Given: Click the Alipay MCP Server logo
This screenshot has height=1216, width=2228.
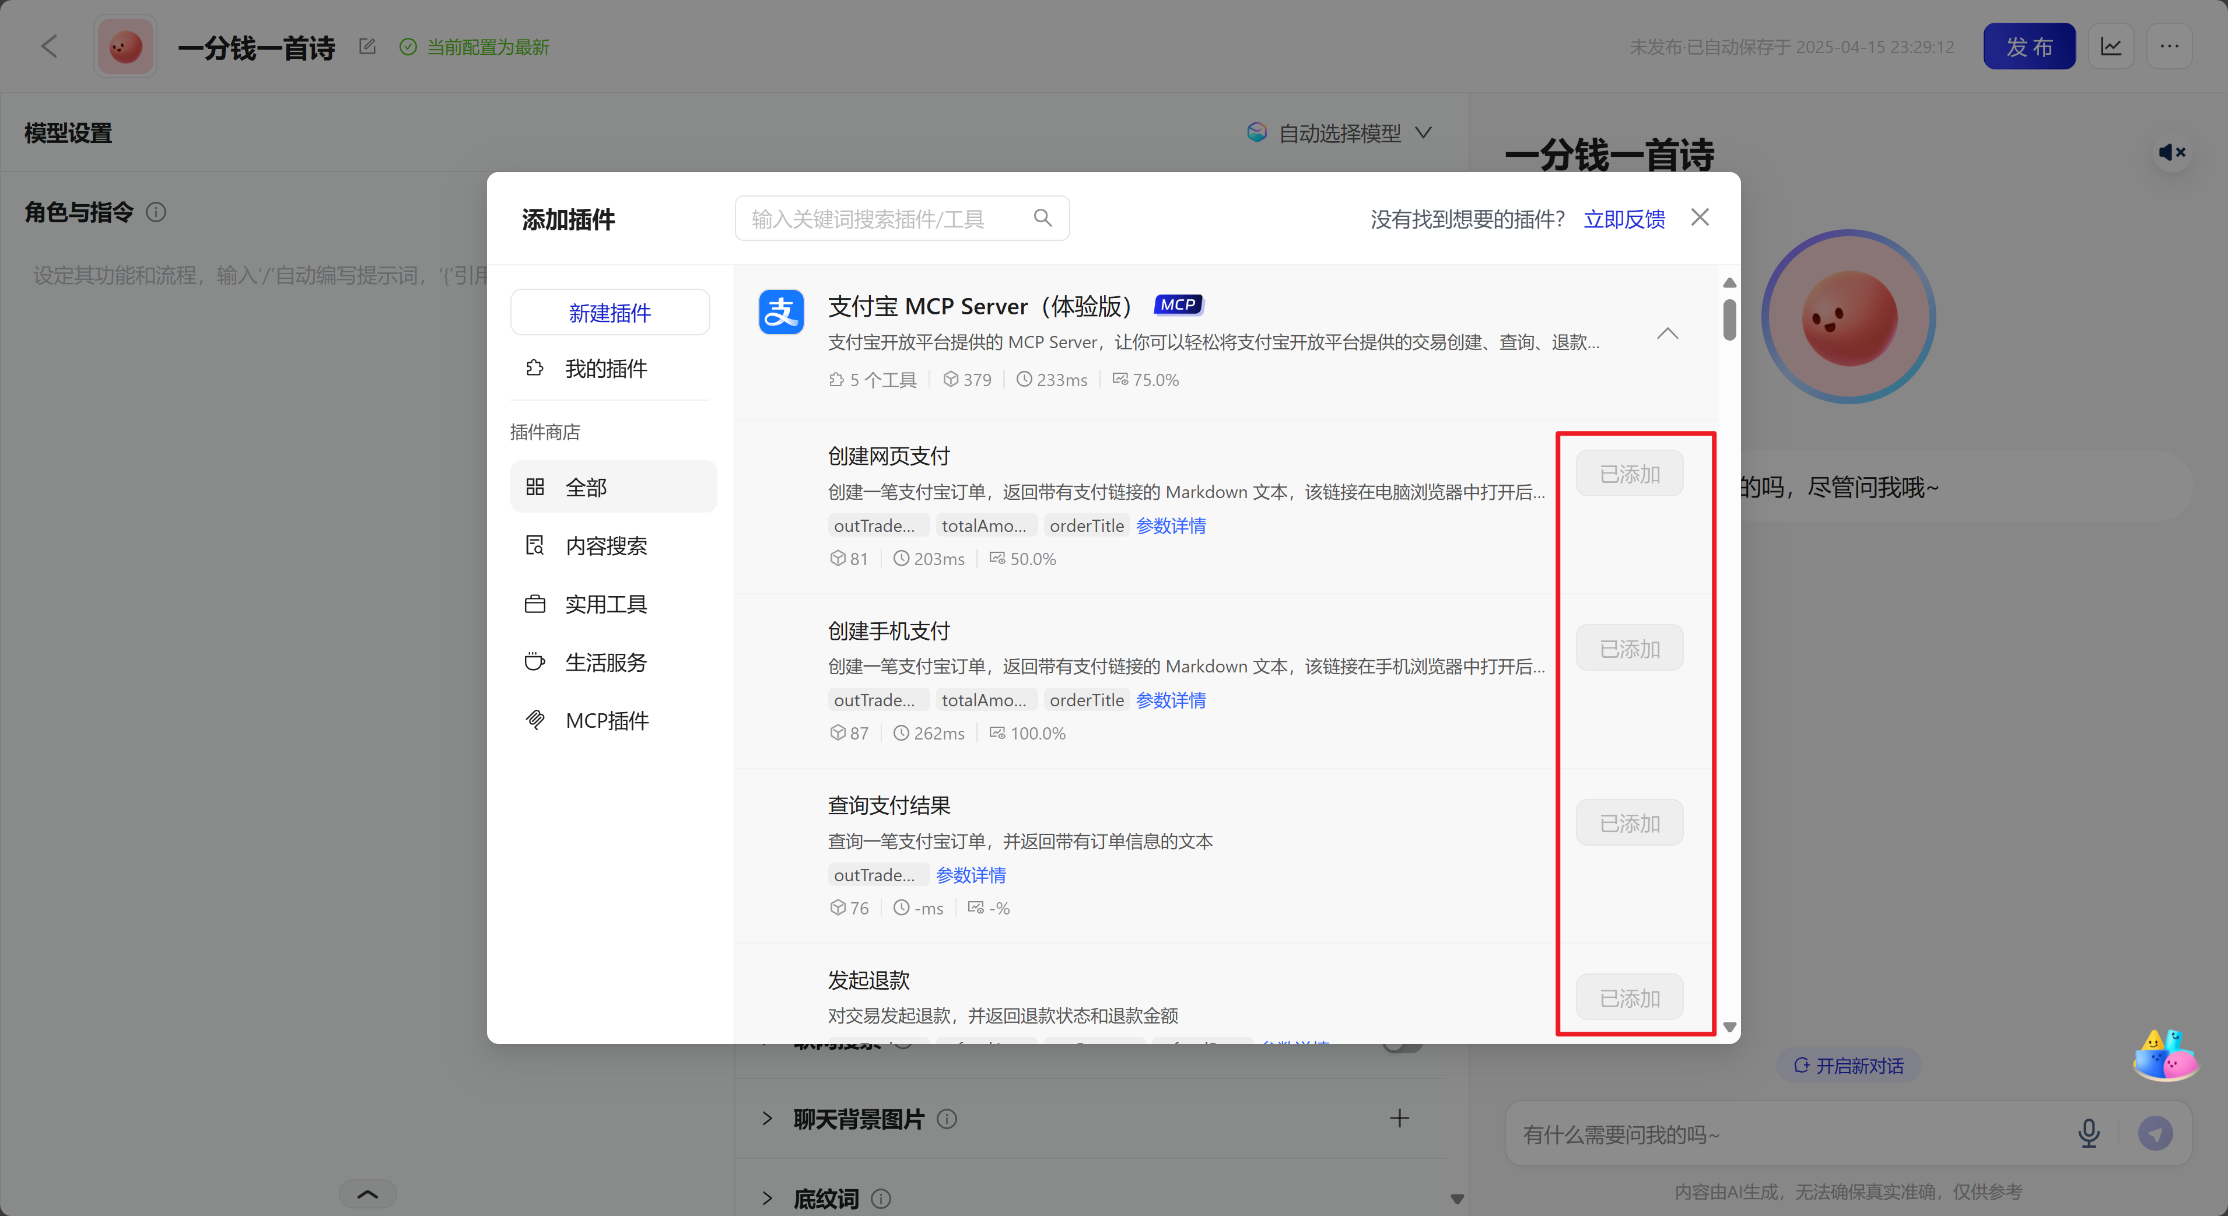Looking at the screenshot, I should click(x=781, y=312).
